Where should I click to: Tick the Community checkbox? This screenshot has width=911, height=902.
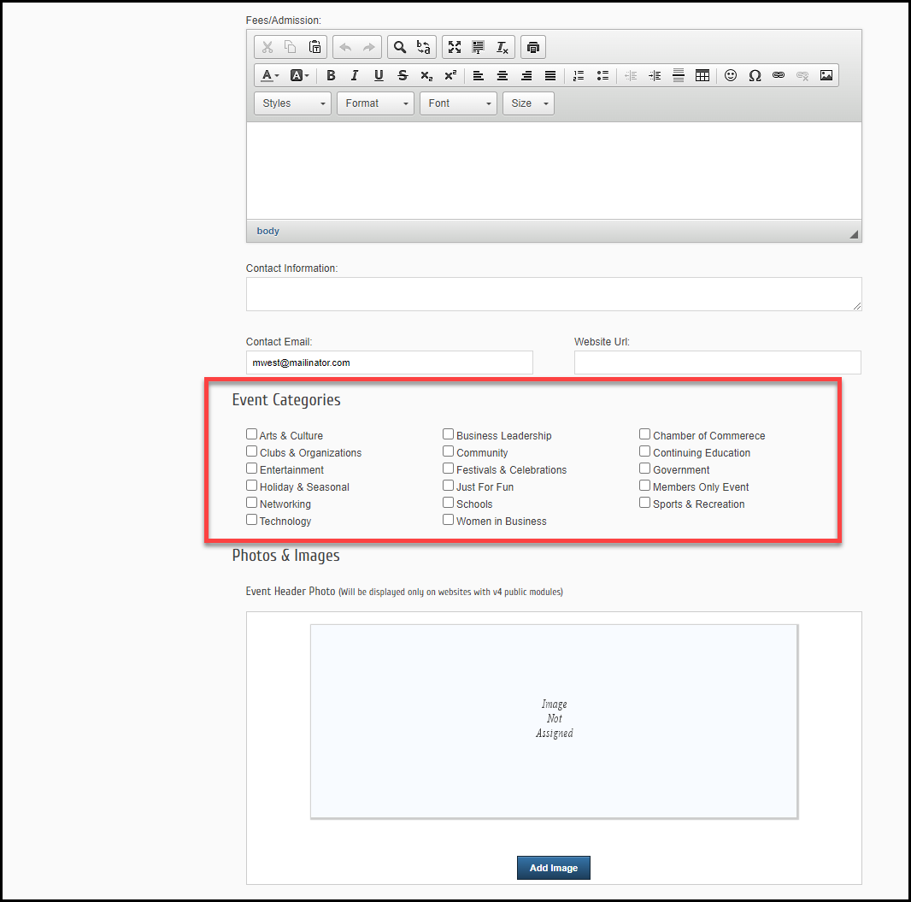[448, 451]
